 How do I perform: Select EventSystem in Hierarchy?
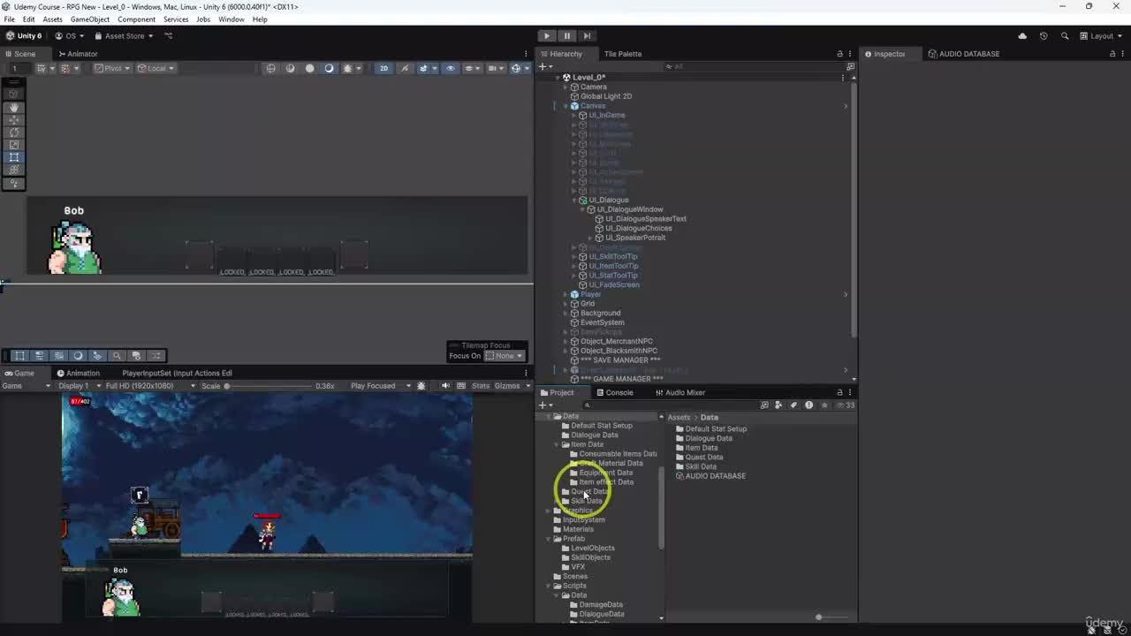pos(602,322)
